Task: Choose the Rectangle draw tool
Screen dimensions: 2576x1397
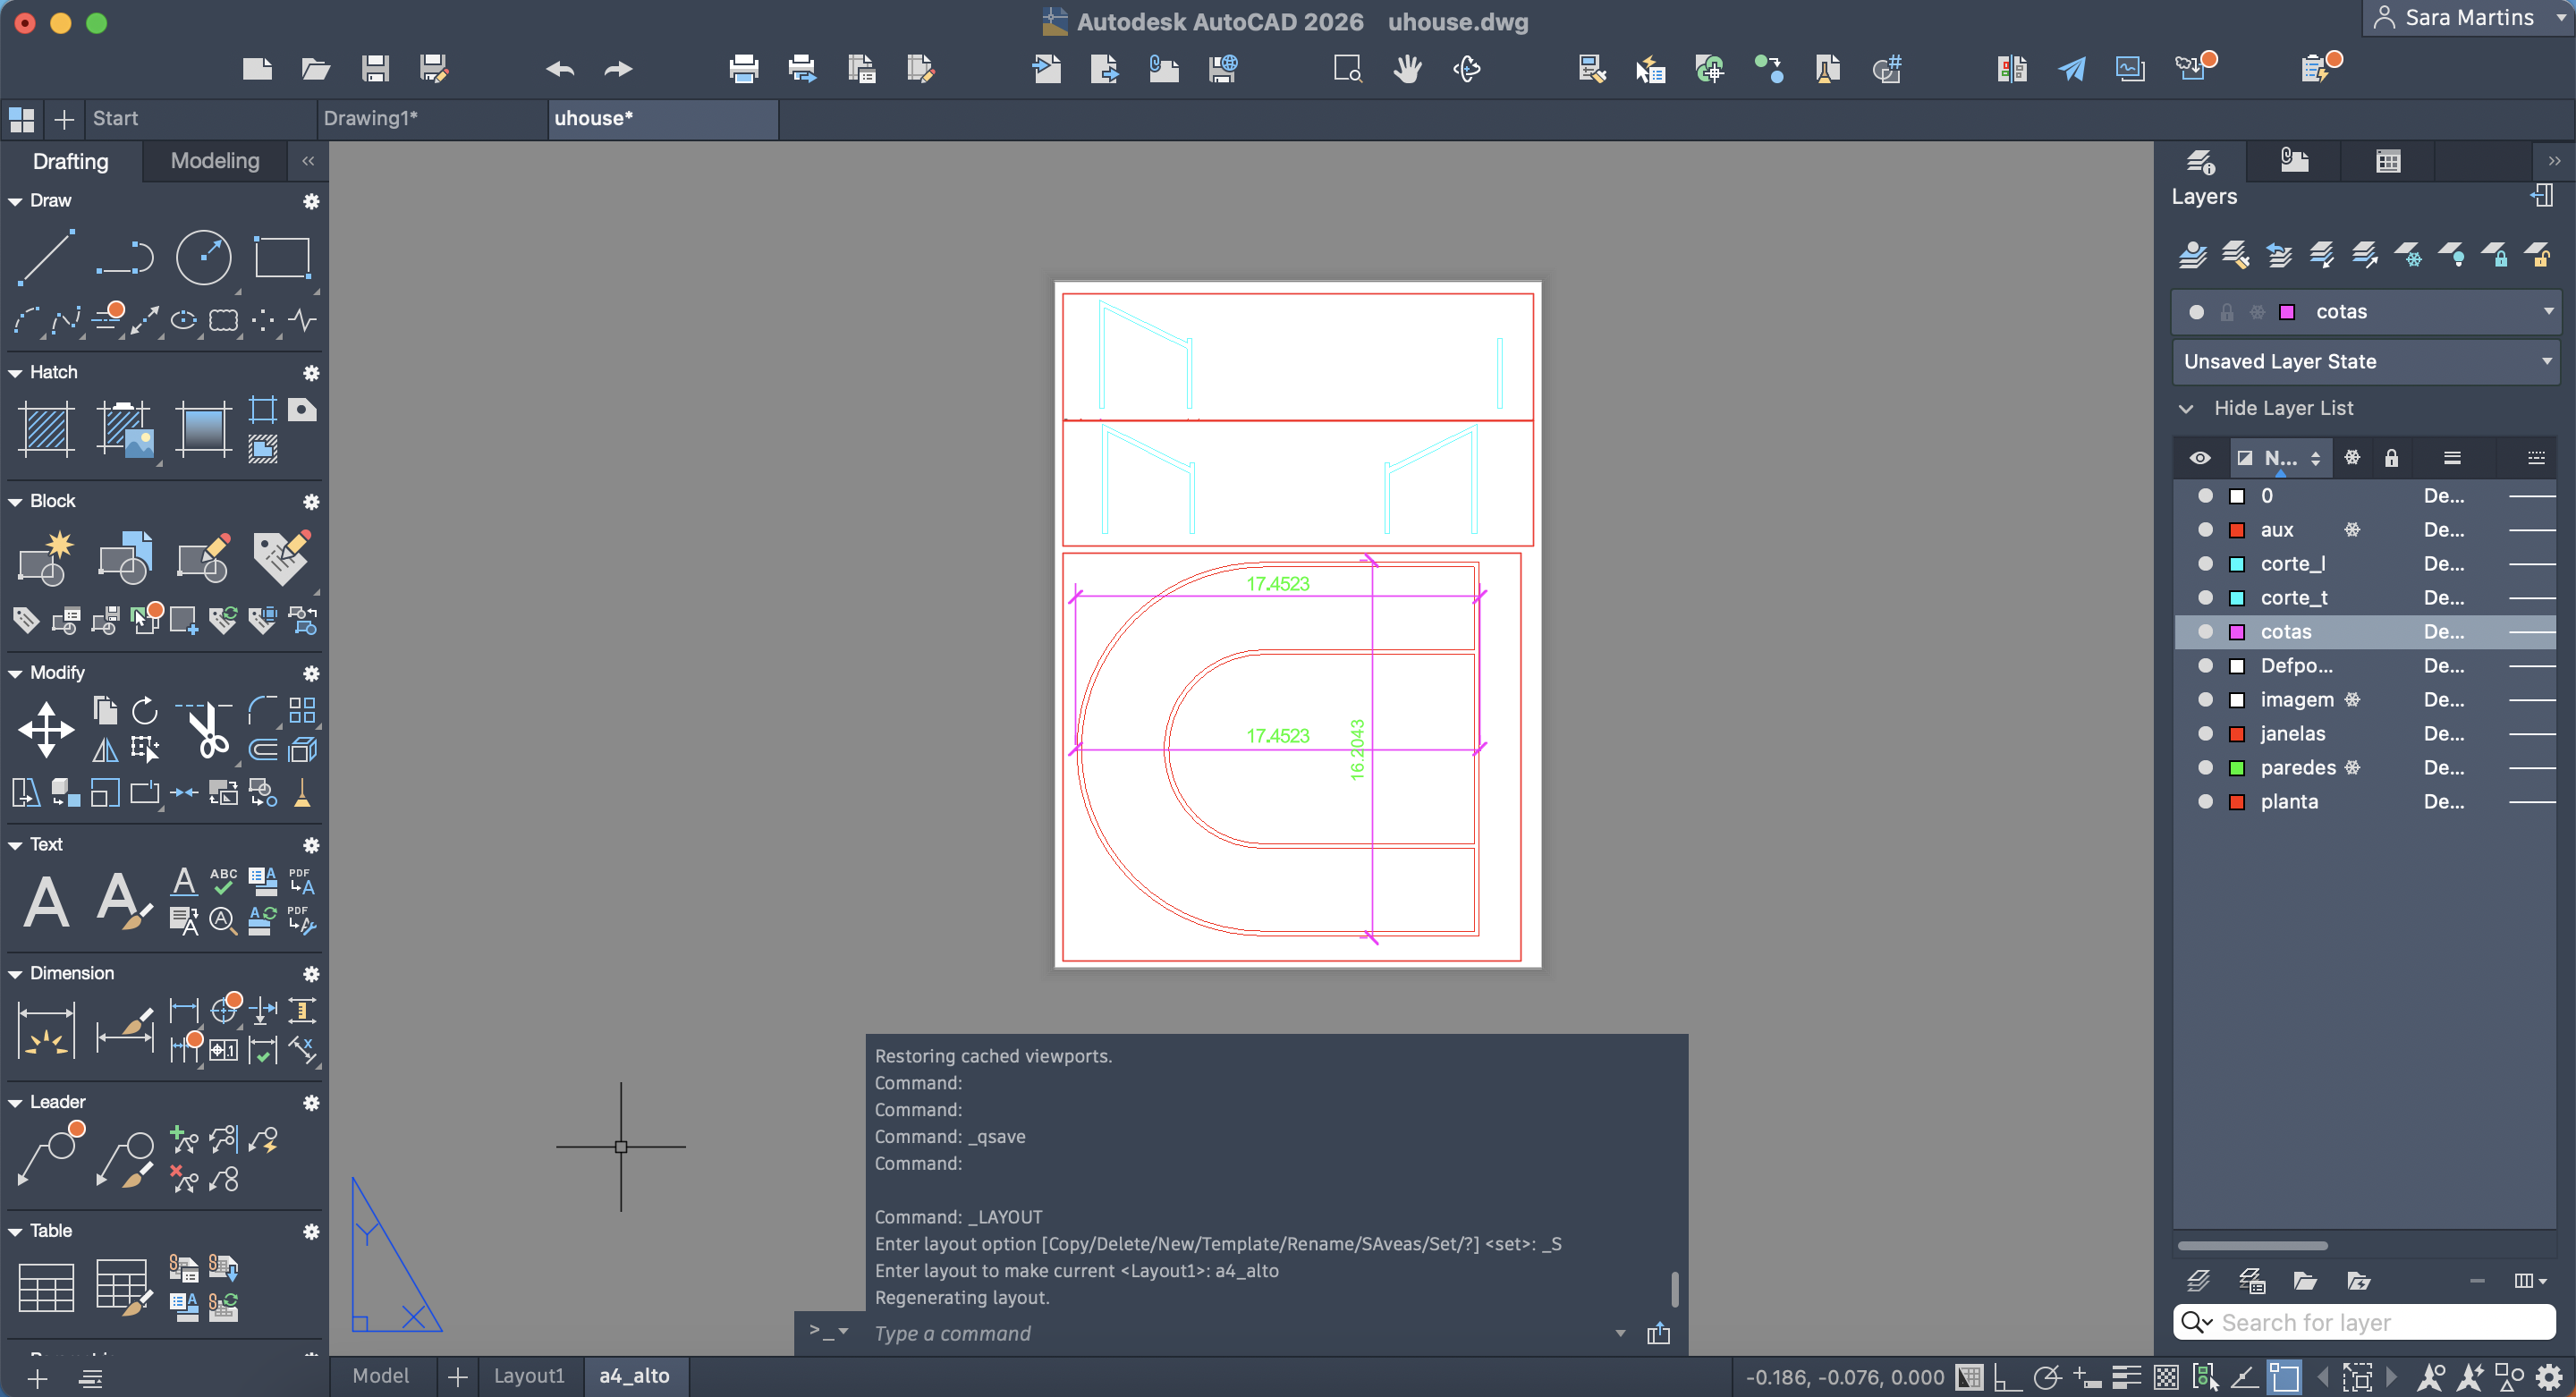Action: tap(282, 258)
